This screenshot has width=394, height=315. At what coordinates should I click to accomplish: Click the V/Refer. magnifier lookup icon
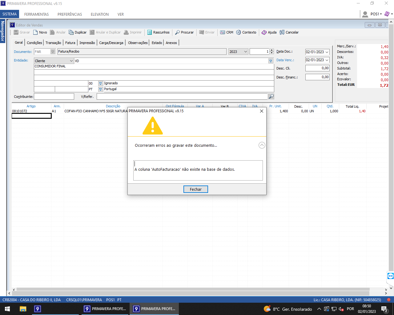coord(271,97)
